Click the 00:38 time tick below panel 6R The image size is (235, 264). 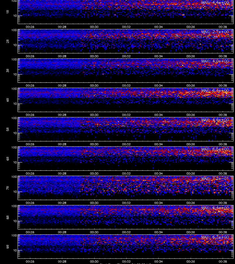223,173
